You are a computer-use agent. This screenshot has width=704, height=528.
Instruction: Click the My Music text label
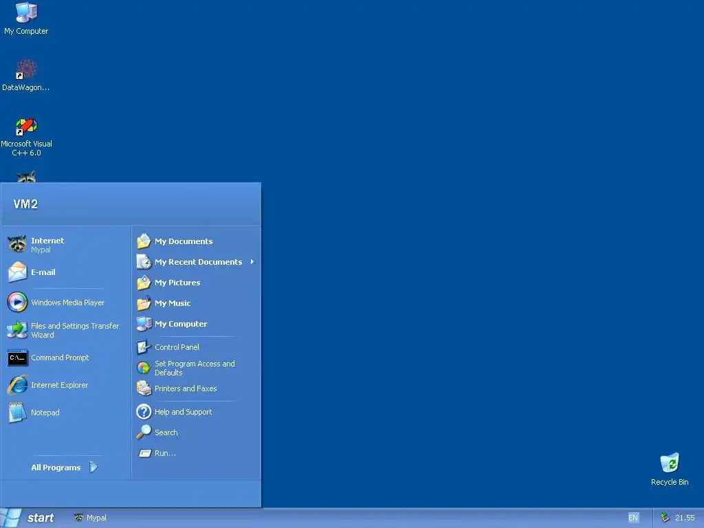(173, 303)
